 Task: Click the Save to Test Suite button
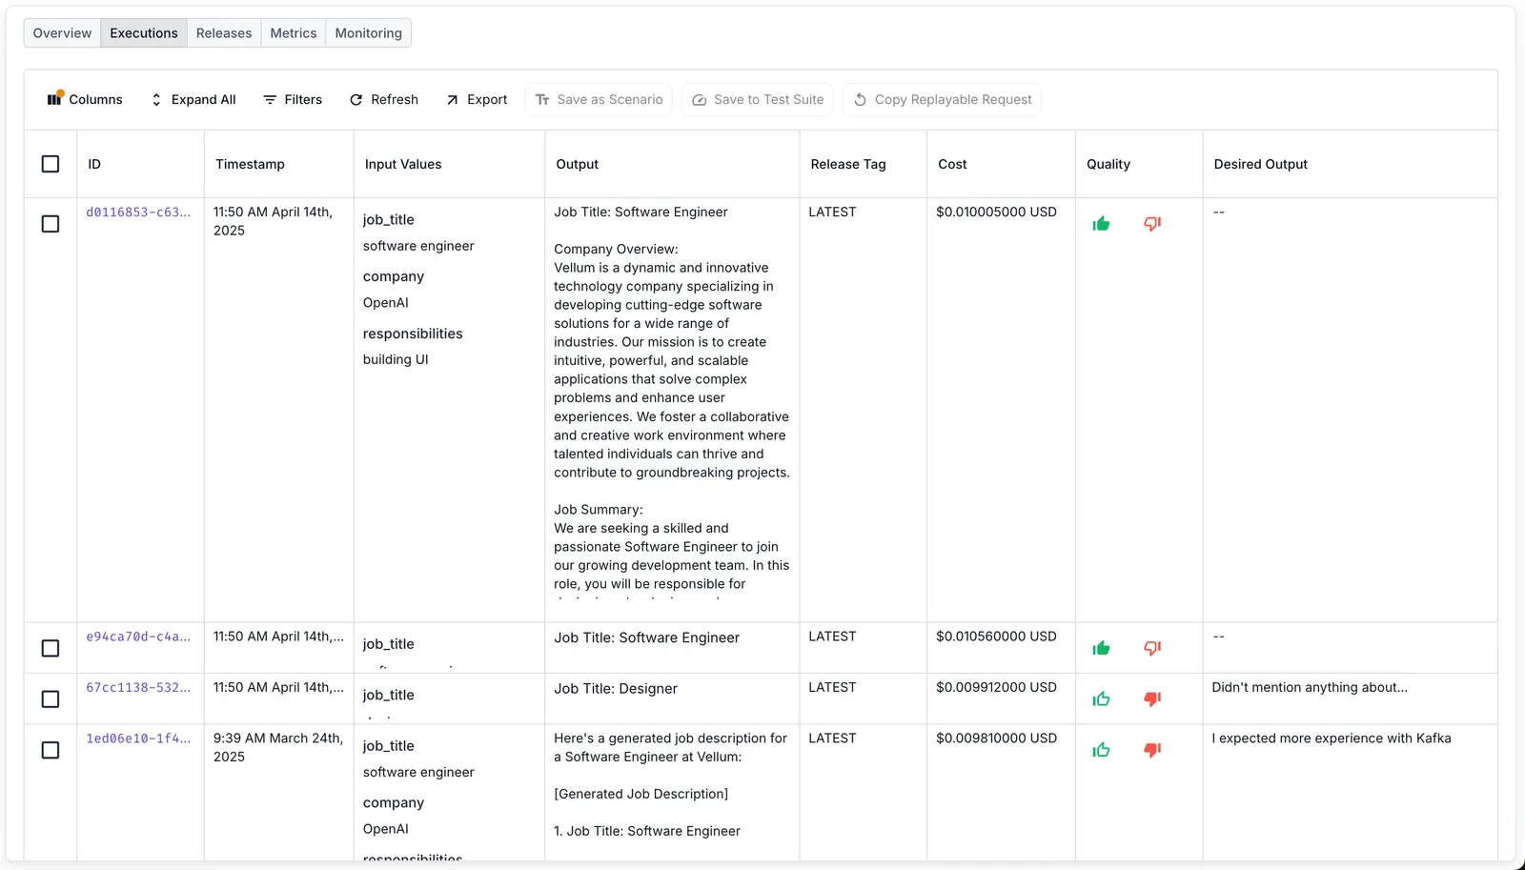pos(758,99)
